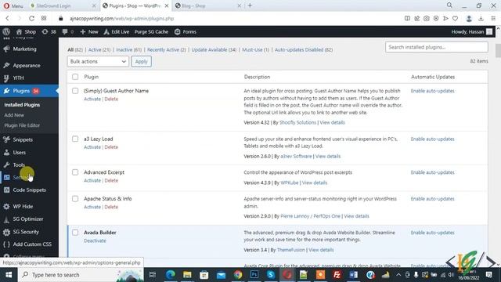Click the Windows Start button
The height and width of the screenshot is (282, 501).
tap(9, 275)
